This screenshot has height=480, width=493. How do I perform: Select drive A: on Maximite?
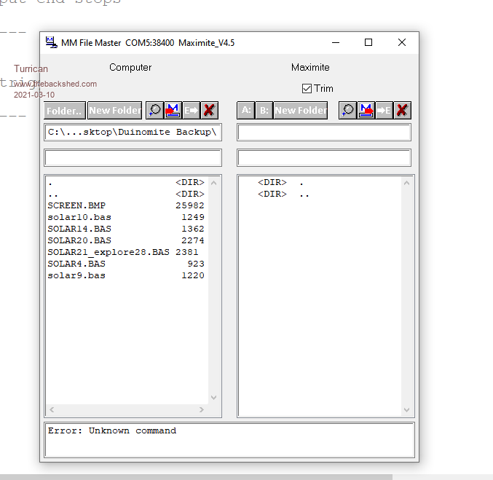pos(246,110)
